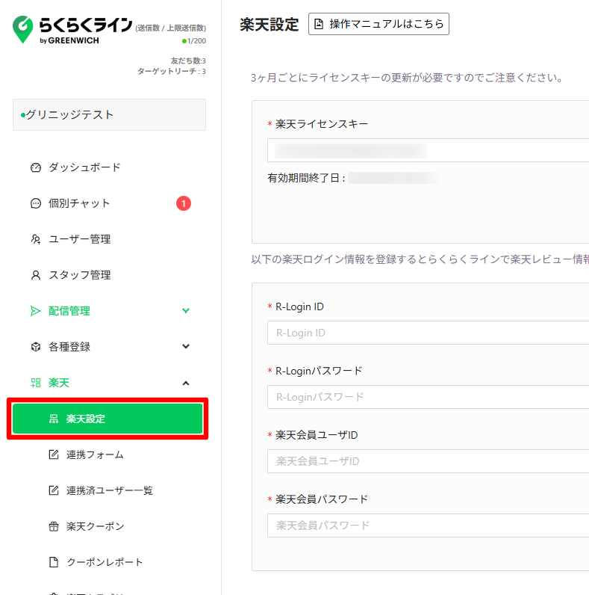Select 配信管理 menu label
589x595 pixels.
[69, 311]
